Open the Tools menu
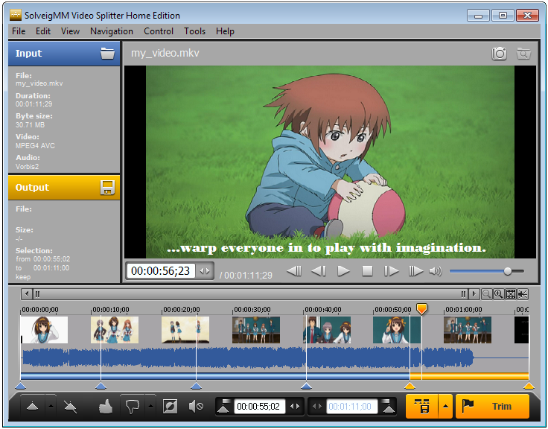The height and width of the screenshot is (429, 548). (x=194, y=31)
